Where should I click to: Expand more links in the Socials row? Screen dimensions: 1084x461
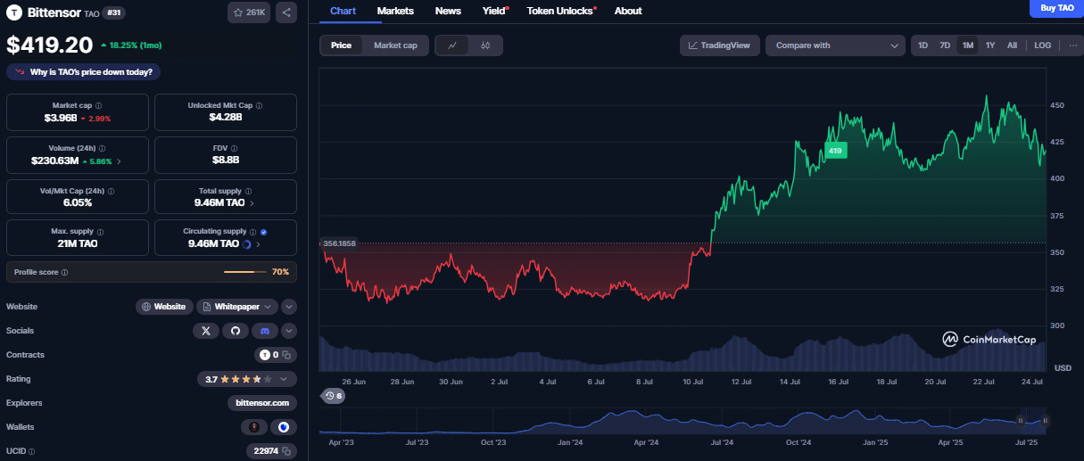289,331
